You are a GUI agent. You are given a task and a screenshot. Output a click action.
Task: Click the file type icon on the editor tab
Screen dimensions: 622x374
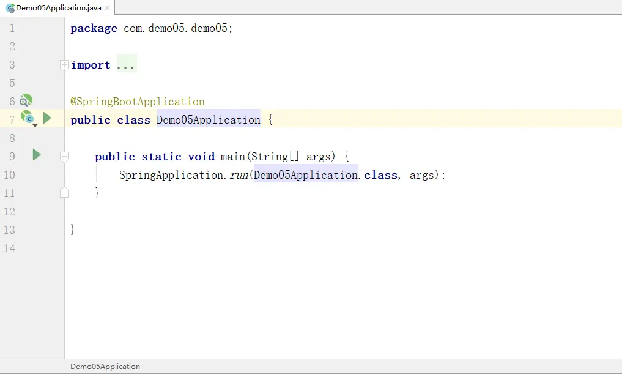(x=10, y=7)
